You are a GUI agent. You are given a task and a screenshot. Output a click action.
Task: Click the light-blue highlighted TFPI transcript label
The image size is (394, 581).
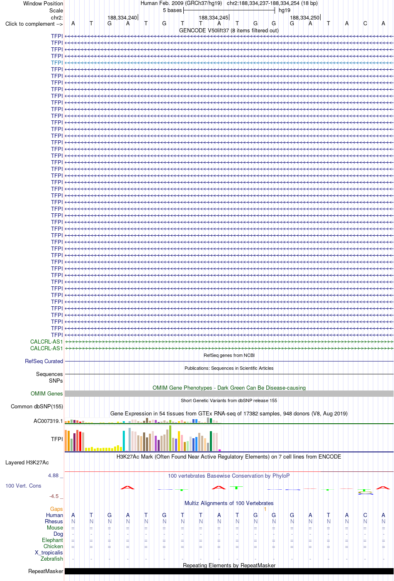57,63
